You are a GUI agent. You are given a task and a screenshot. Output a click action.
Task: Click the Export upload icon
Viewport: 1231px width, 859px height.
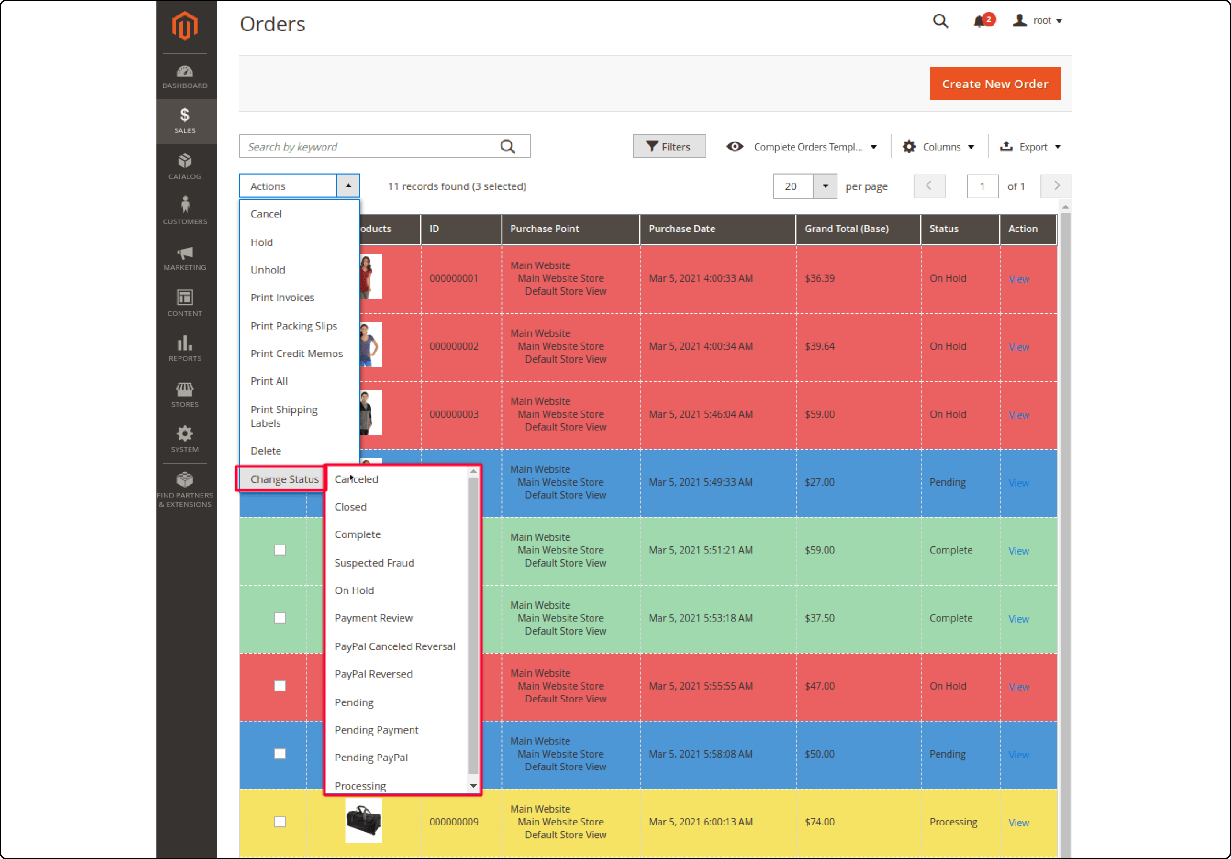click(1006, 146)
